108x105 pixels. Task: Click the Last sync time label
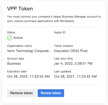pyautogui.click(x=63, y=58)
